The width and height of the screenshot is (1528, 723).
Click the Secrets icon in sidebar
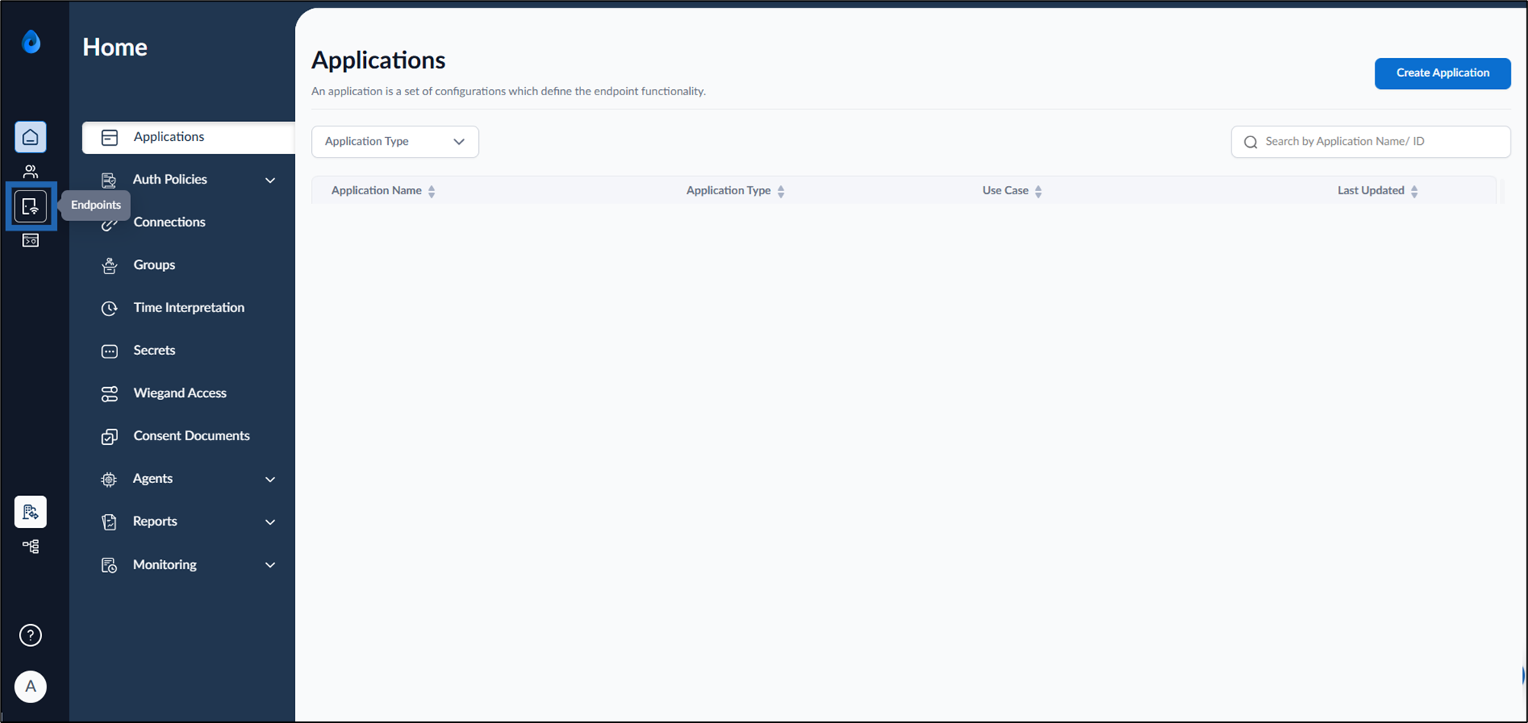[110, 351]
